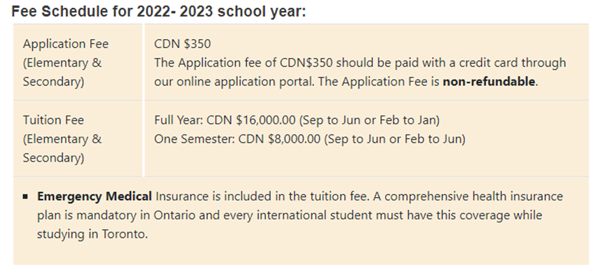The width and height of the screenshot is (596, 279).
Task: Click '(Elementary & Secondary)' under Application Fee
Action: coord(62,72)
